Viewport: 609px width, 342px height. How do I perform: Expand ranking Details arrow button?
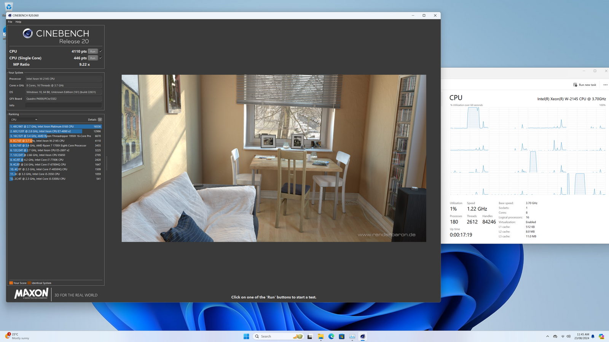click(100, 120)
